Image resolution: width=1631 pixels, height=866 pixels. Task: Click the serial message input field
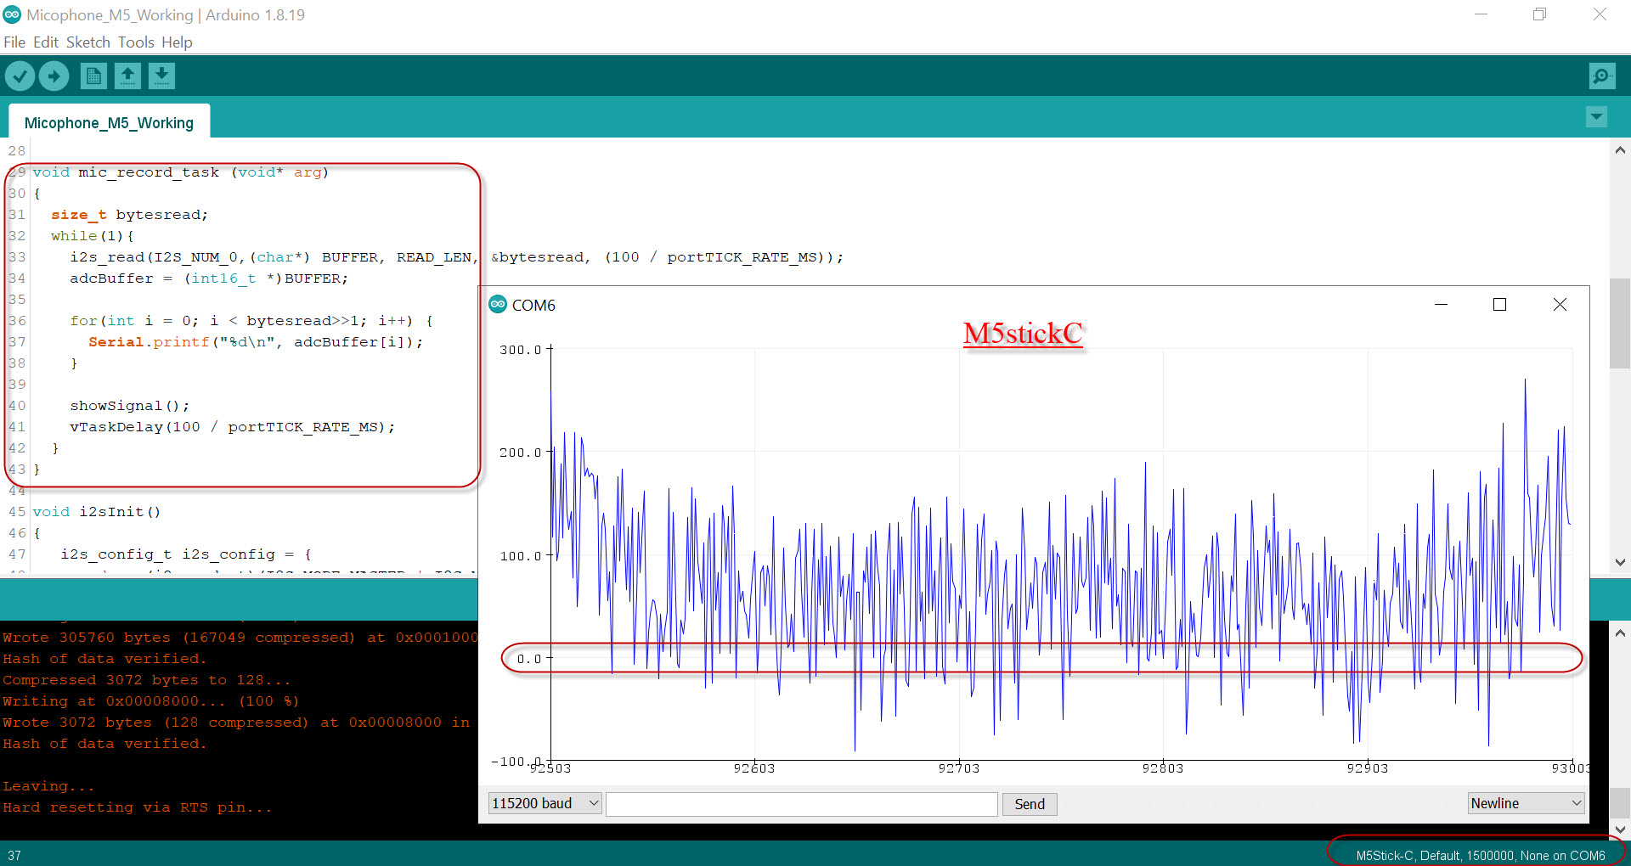tap(801, 803)
